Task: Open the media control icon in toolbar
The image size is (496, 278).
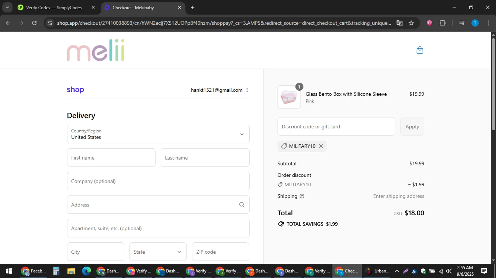Action: [462, 23]
